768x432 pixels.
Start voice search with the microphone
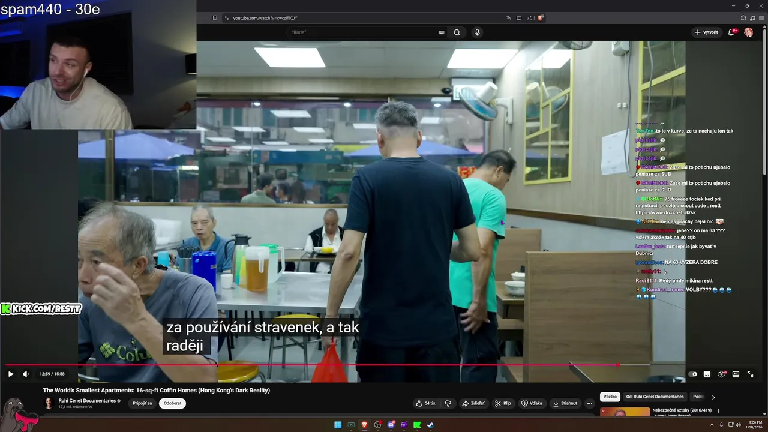(x=477, y=32)
